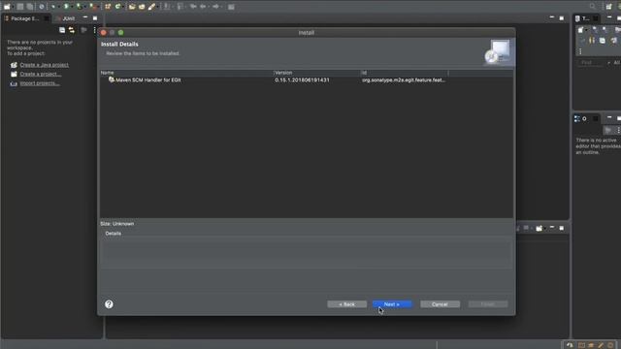Maximize the bottom console panel
The height and width of the screenshot is (349, 621).
[562, 229]
